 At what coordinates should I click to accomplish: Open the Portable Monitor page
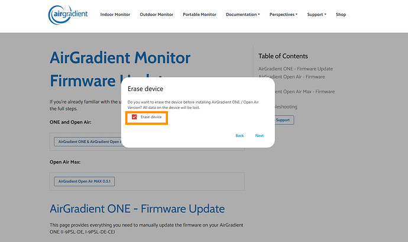[x=200, y=15]
